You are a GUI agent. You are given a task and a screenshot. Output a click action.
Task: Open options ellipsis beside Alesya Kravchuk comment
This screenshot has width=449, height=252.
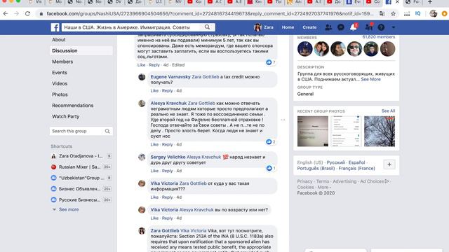(283, 120)
